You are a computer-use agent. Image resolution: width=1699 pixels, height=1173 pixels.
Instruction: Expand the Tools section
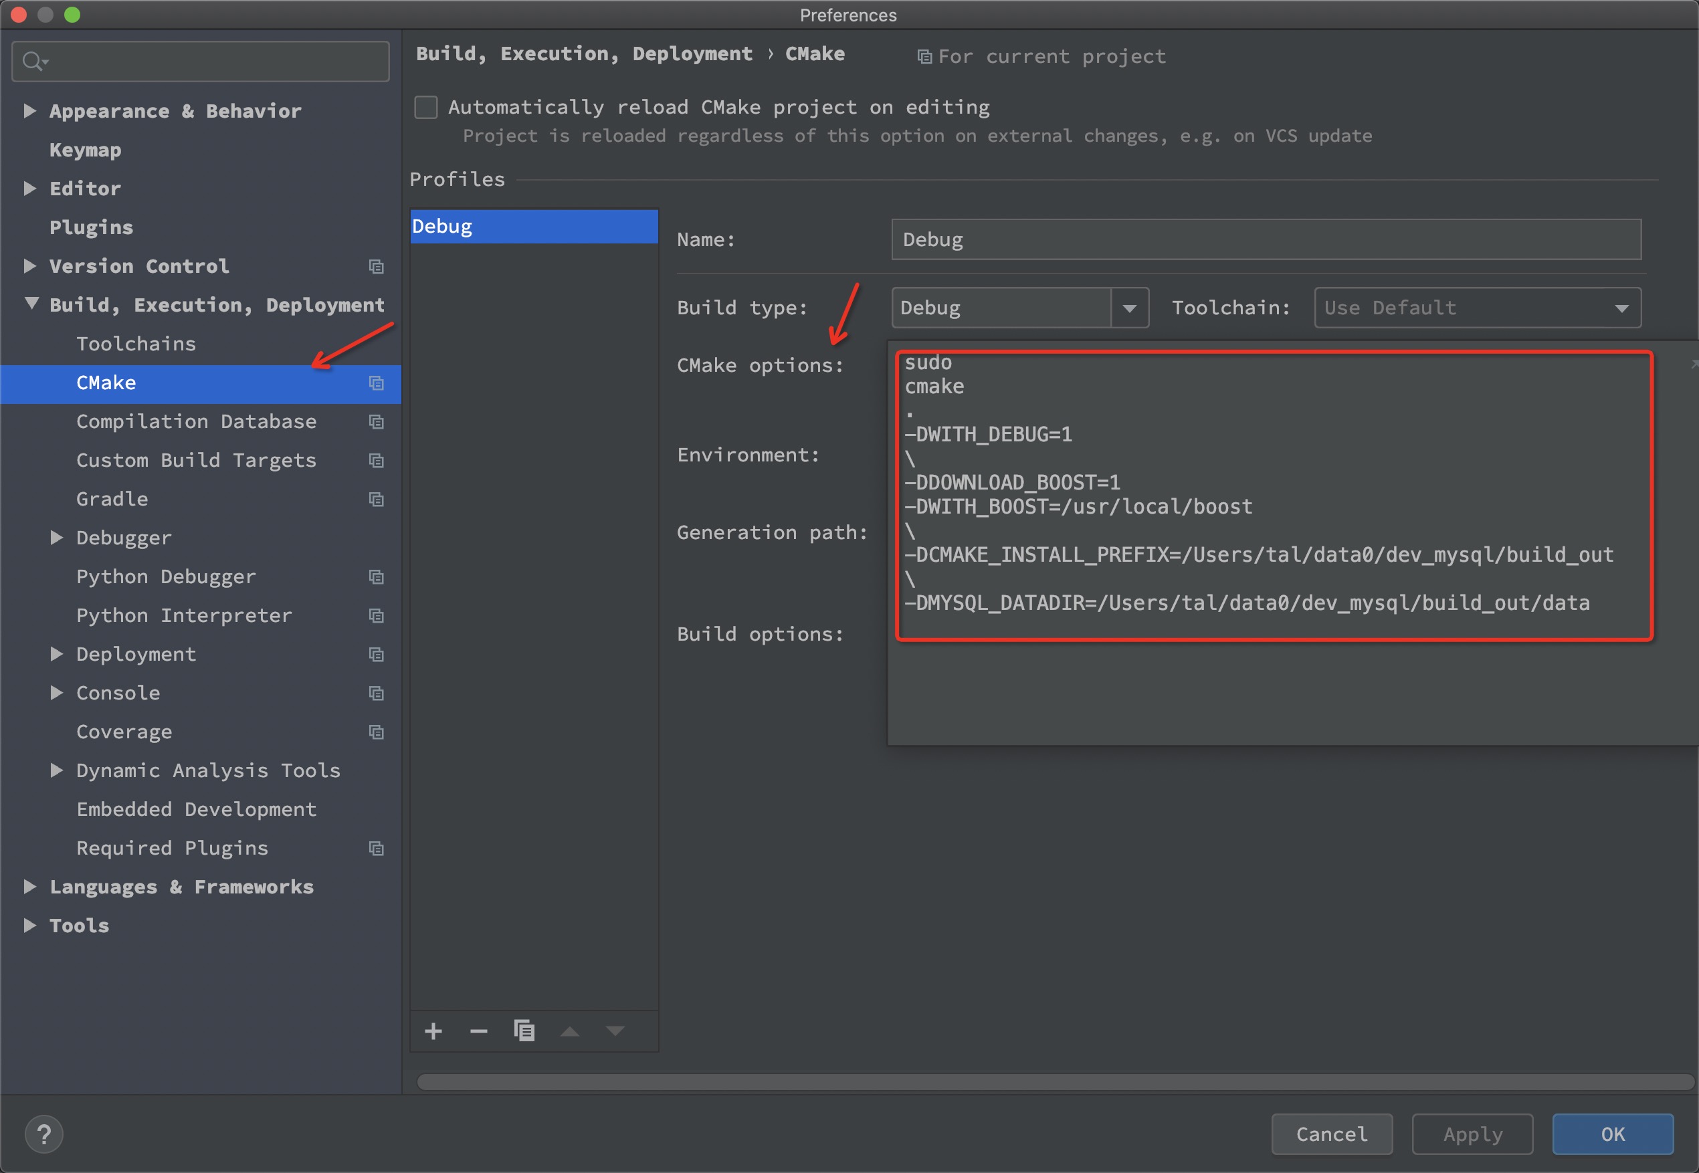29,926
